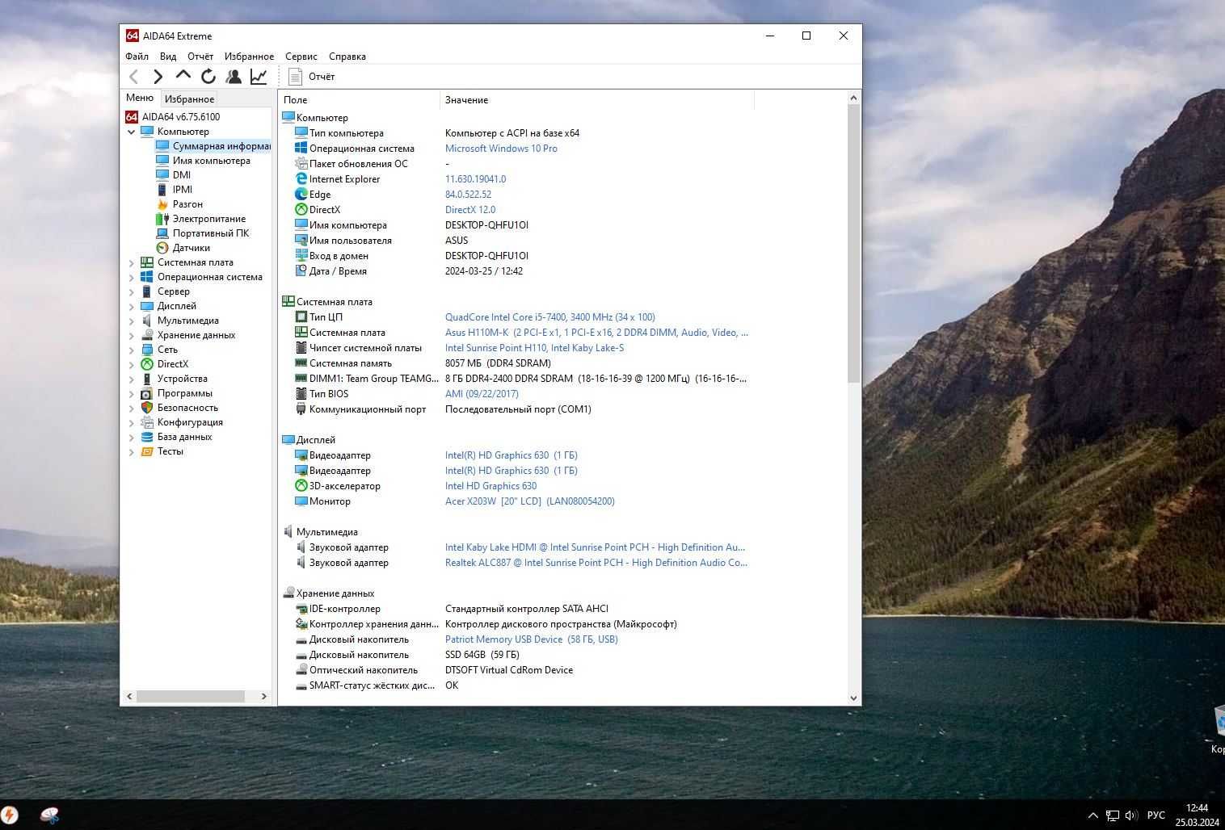Click the vertical scrollbar down arrow
The image size is (1225, 830).
tap(853, 698)
